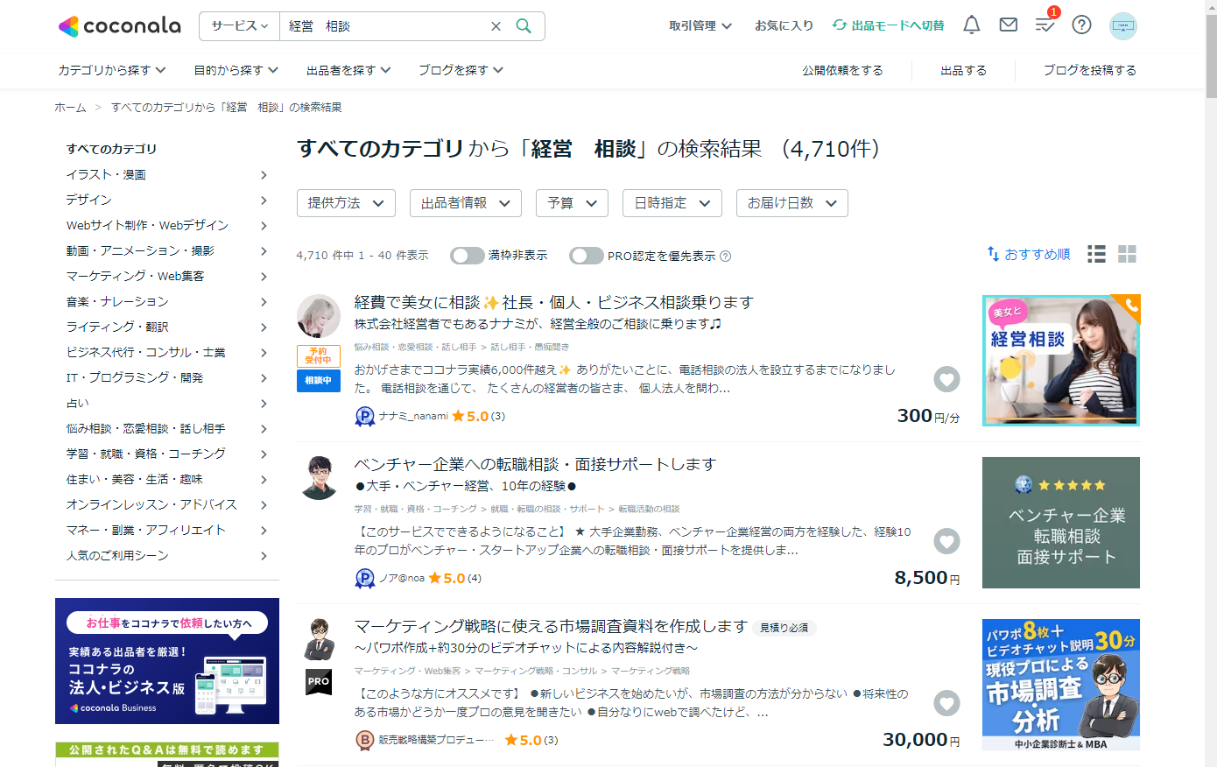Enable the PRO認定を優先表示 toggle

click(585, 256)
